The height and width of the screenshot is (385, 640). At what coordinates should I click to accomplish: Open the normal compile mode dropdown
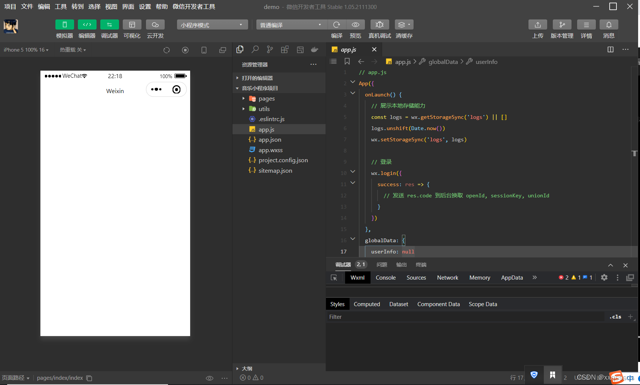292,25
